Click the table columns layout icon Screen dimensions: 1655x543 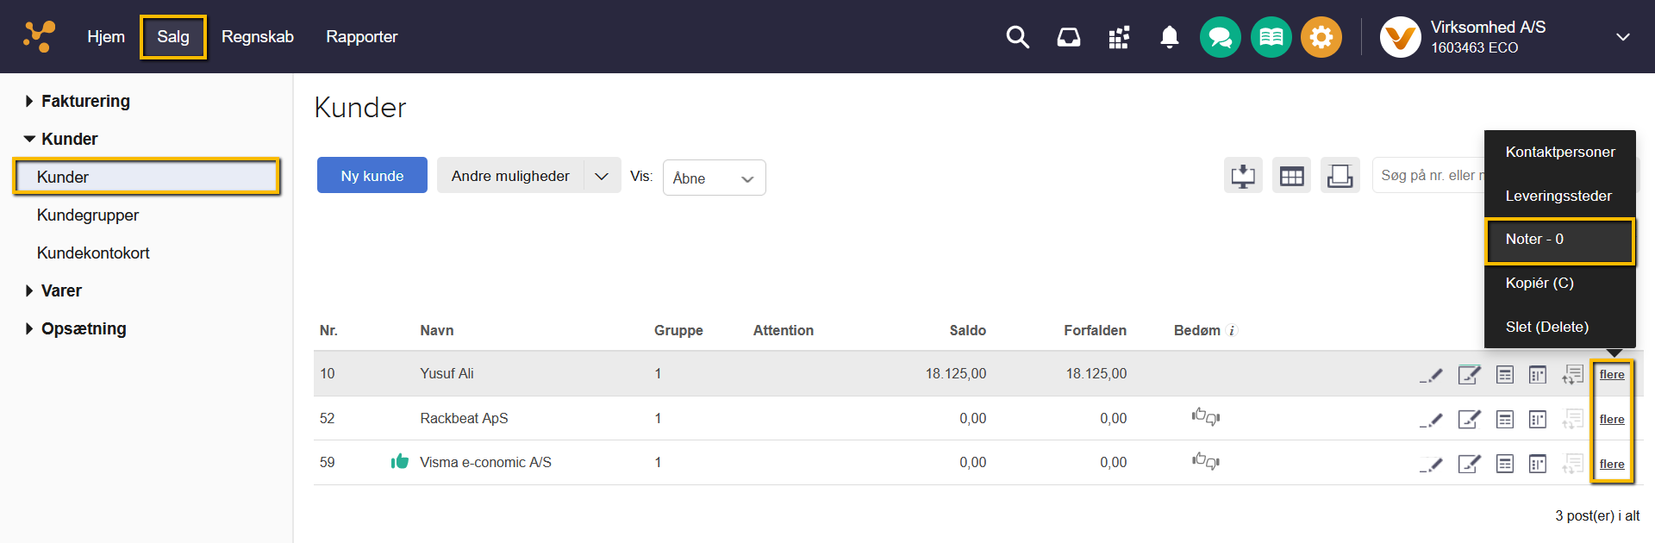click(1291, 176)
